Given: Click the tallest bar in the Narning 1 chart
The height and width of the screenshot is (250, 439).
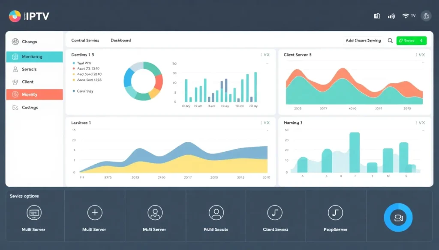Looking at the screenshot, I should [354, 152].
